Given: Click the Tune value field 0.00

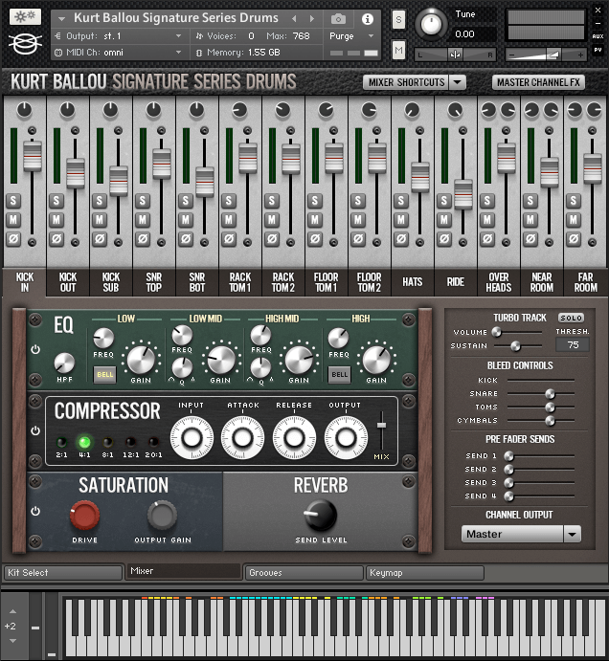Looking at the screenshot, I should click(474, 34).
